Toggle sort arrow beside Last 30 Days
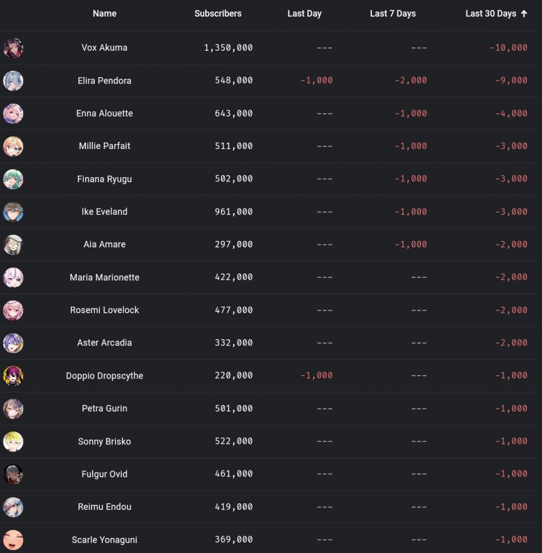 coord(524,14)
